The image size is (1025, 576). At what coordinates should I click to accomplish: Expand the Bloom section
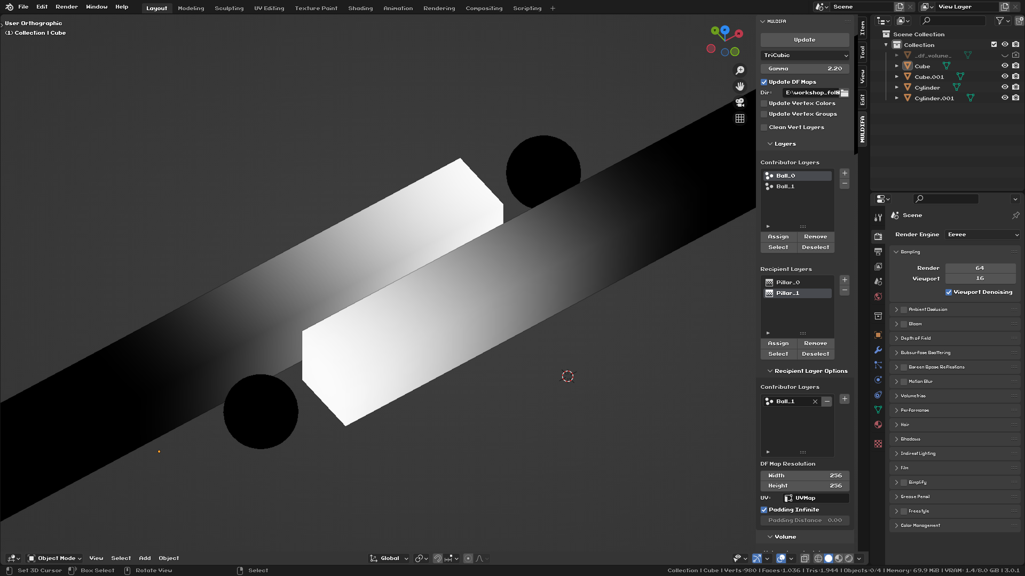(896, 324)
